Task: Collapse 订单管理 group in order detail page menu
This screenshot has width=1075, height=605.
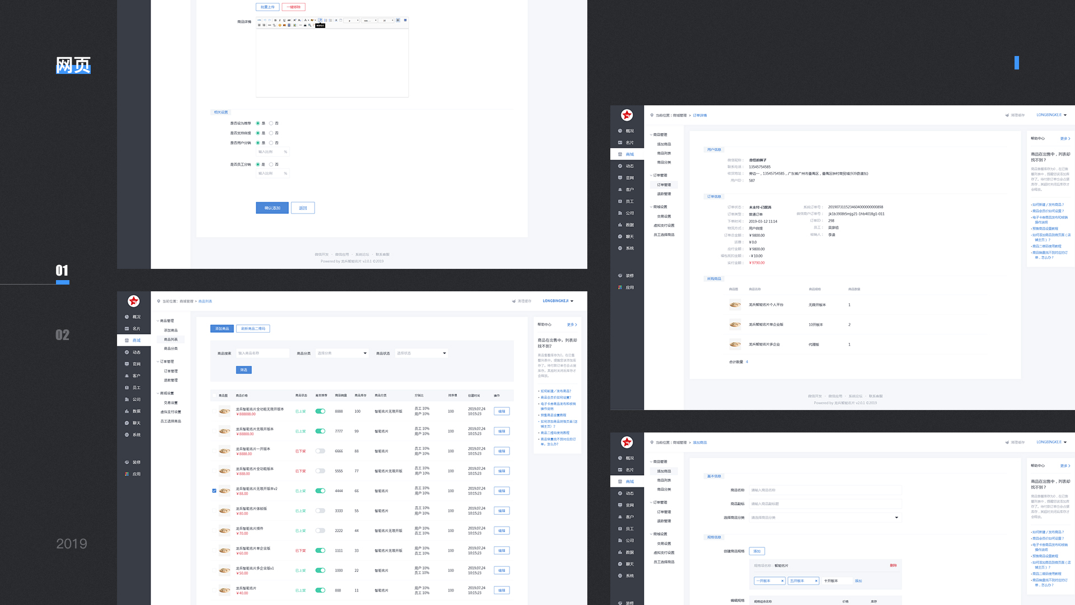Action: 658,175
